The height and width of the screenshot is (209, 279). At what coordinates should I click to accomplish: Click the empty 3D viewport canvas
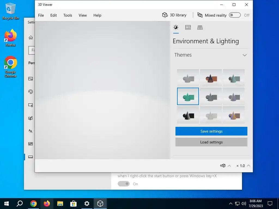tap(102, 90)
